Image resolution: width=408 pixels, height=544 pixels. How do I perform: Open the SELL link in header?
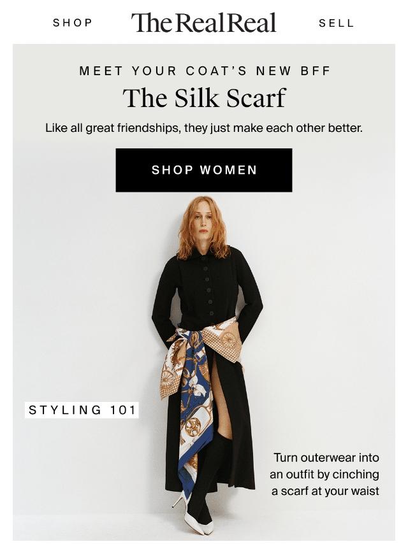coord(336,23)
